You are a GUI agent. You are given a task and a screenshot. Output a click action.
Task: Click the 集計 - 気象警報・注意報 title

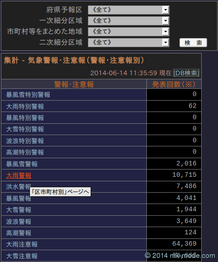74,60
